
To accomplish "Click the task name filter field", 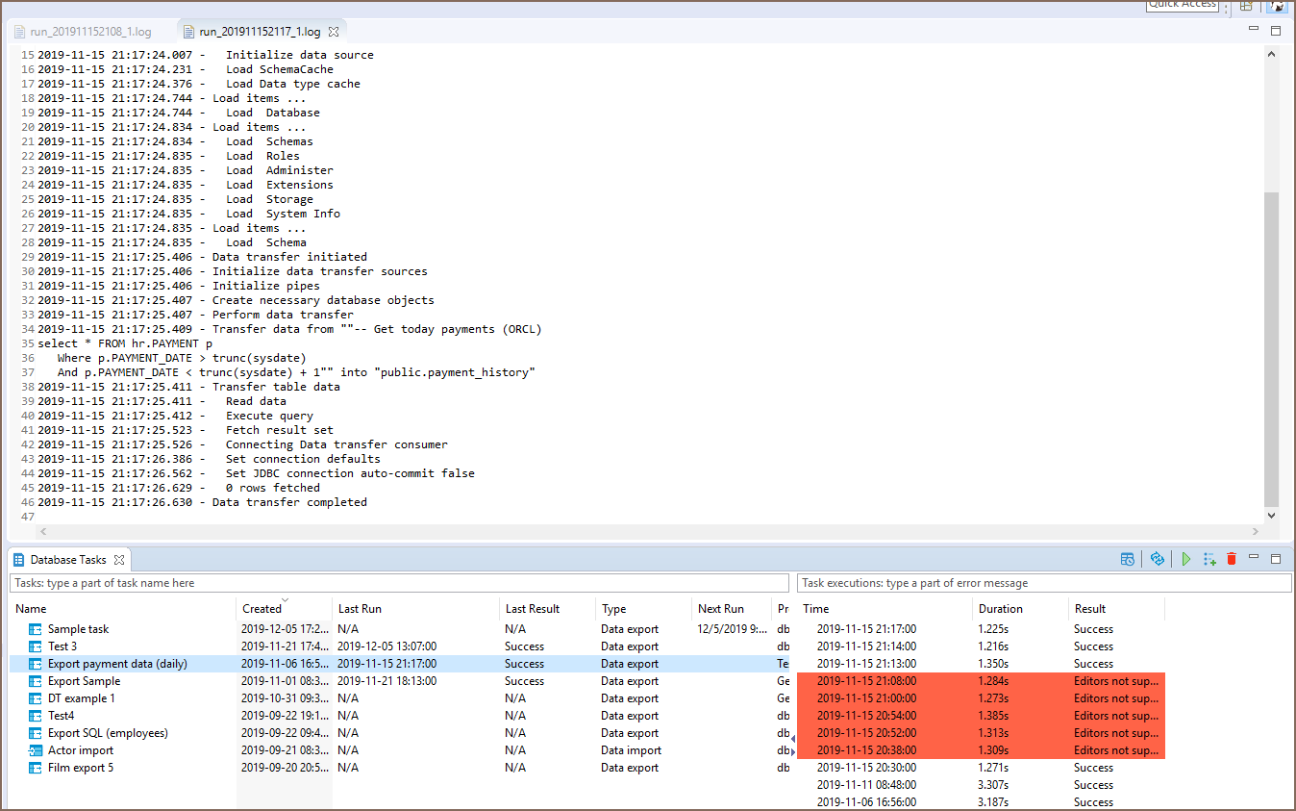I will [x=399, y=583].
